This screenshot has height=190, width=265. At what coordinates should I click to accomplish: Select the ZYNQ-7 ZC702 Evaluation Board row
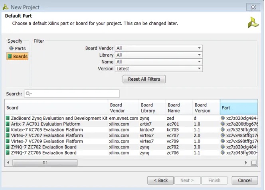(131, 147)
